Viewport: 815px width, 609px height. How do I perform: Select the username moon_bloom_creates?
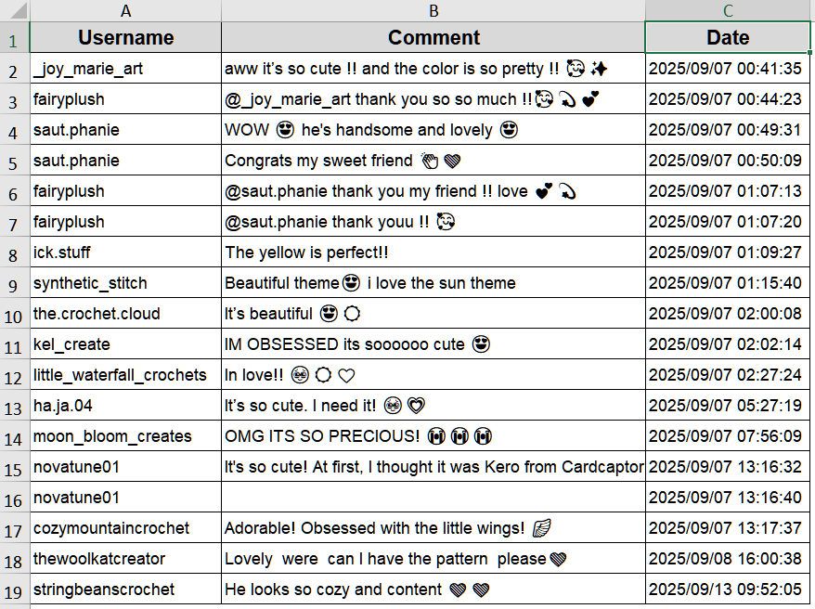(x=125, y=436)
